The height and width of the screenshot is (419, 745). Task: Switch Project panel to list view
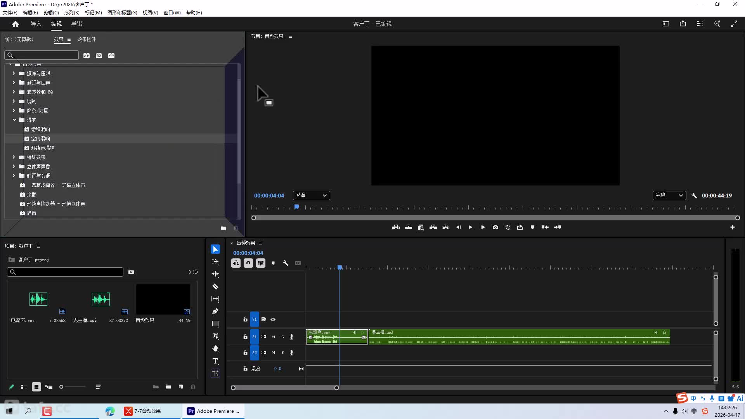(x=24, y=387)
